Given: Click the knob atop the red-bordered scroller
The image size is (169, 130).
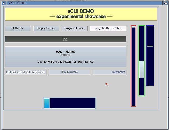Looking at the screenshot, I should point(133,27).
